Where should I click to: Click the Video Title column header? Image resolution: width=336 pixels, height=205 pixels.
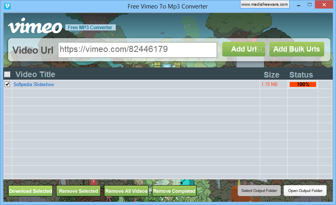(x=35, y=75)
